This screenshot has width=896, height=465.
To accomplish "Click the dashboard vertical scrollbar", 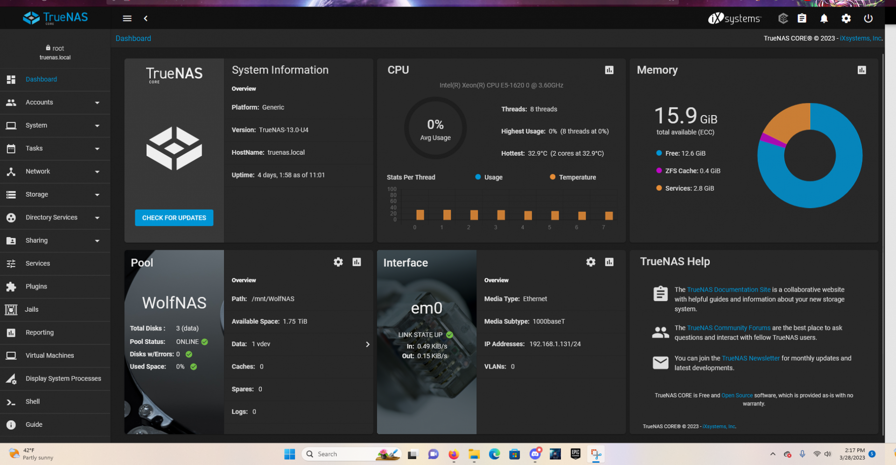I will pos(883,245).
